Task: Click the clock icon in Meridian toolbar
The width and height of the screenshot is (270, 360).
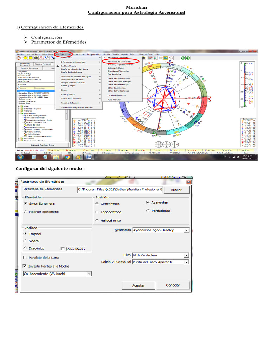Action: point(19,58)
